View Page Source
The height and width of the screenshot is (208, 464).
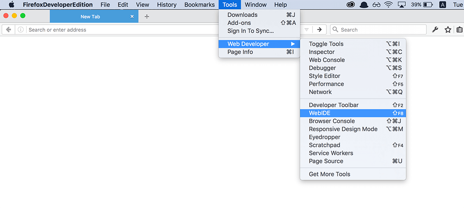pos(353,161)
